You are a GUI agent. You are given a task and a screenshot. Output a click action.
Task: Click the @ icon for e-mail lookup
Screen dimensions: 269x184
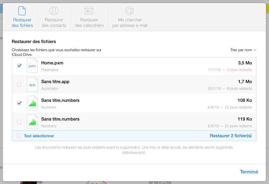point(130,11)
